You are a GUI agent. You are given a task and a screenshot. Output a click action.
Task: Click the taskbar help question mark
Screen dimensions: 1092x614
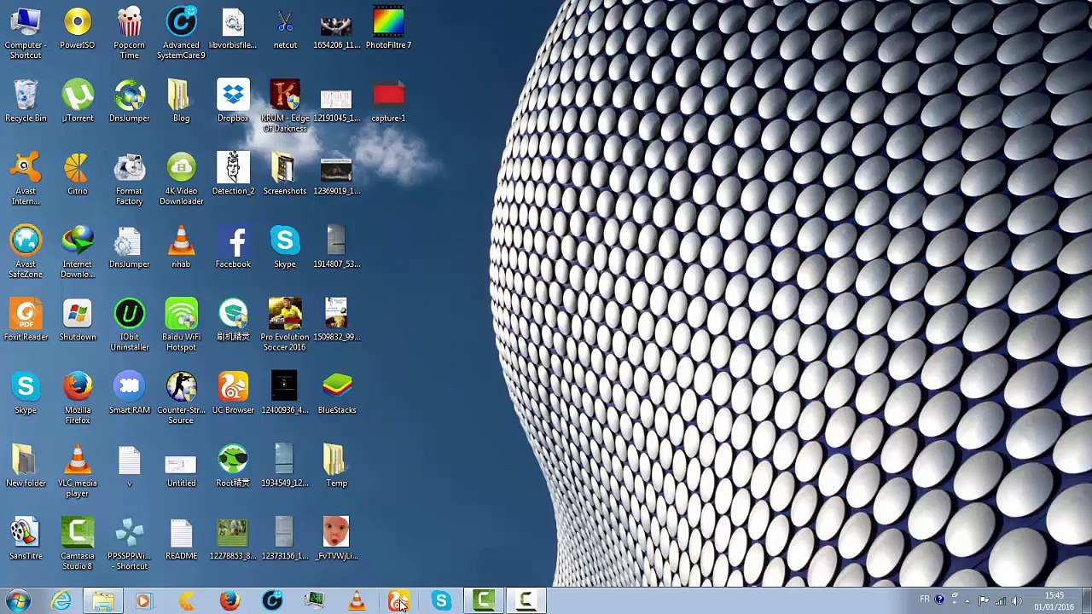click(x=939, y=600)
